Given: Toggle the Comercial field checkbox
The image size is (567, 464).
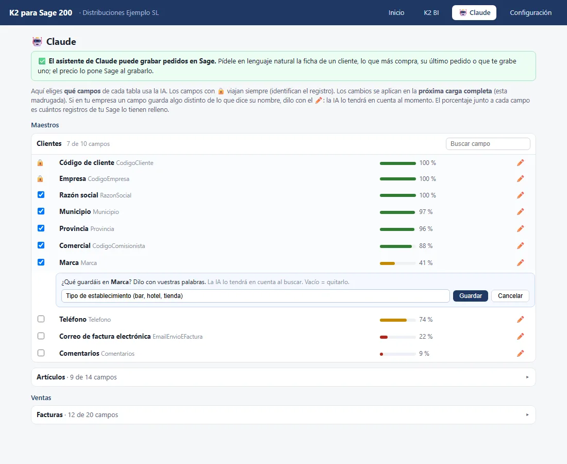Looking at the screenshot, I should pyautogui.click(x=41, y=245).
